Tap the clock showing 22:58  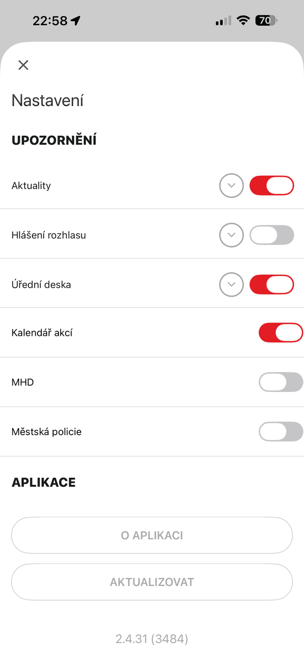click(x=50, y=20)
